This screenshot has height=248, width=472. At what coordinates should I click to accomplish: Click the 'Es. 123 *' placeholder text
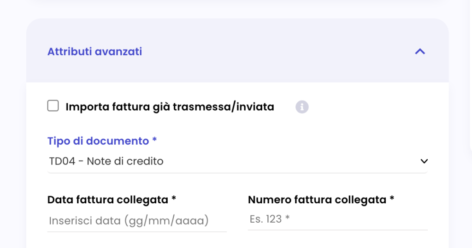270,219
